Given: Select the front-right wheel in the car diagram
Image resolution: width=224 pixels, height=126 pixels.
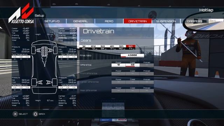Looking at the screenshot, I should (x=55, y=50).
